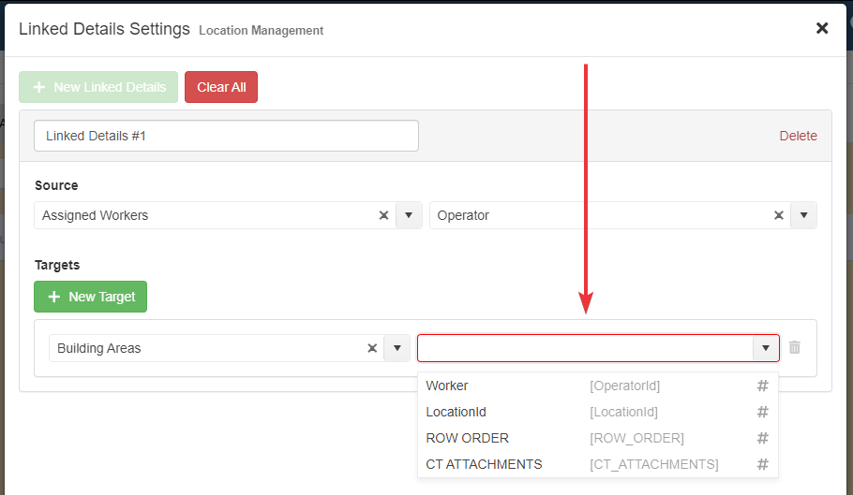Pick ROW ORDER from the field list
Image resolution: width=853 pixels, height=495 pixels.
click(467, 438)
